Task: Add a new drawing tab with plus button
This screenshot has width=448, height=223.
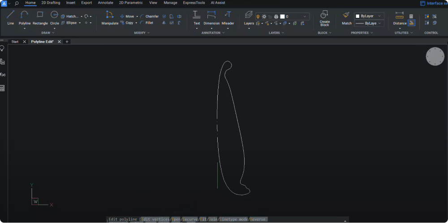Action: click(67, 42)
